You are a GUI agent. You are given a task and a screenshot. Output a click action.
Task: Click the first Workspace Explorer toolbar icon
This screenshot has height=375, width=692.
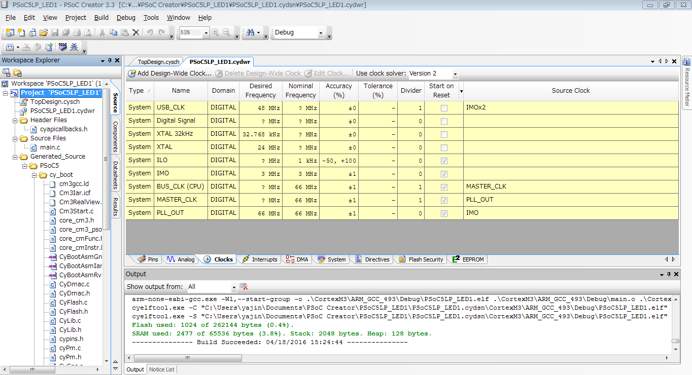(7, 72)
